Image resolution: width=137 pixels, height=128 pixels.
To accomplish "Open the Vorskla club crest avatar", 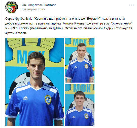I will (12, 7).
